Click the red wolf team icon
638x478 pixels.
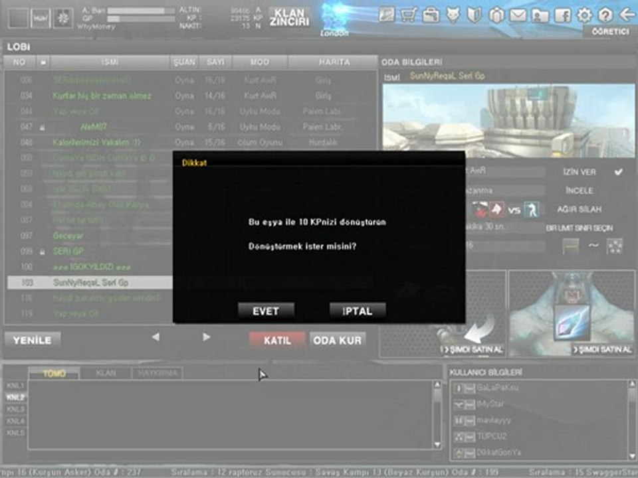pyautogui.click(x=496, y=210)
